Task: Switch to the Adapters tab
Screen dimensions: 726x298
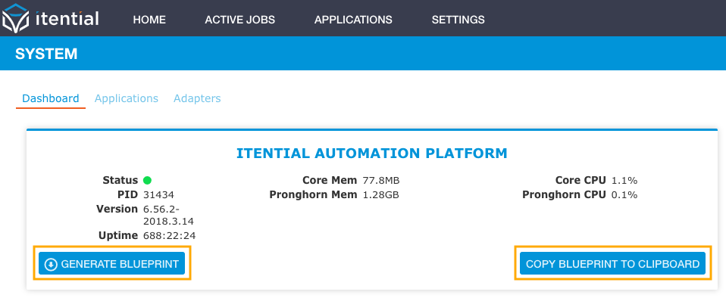Action: tap(197, 98)
